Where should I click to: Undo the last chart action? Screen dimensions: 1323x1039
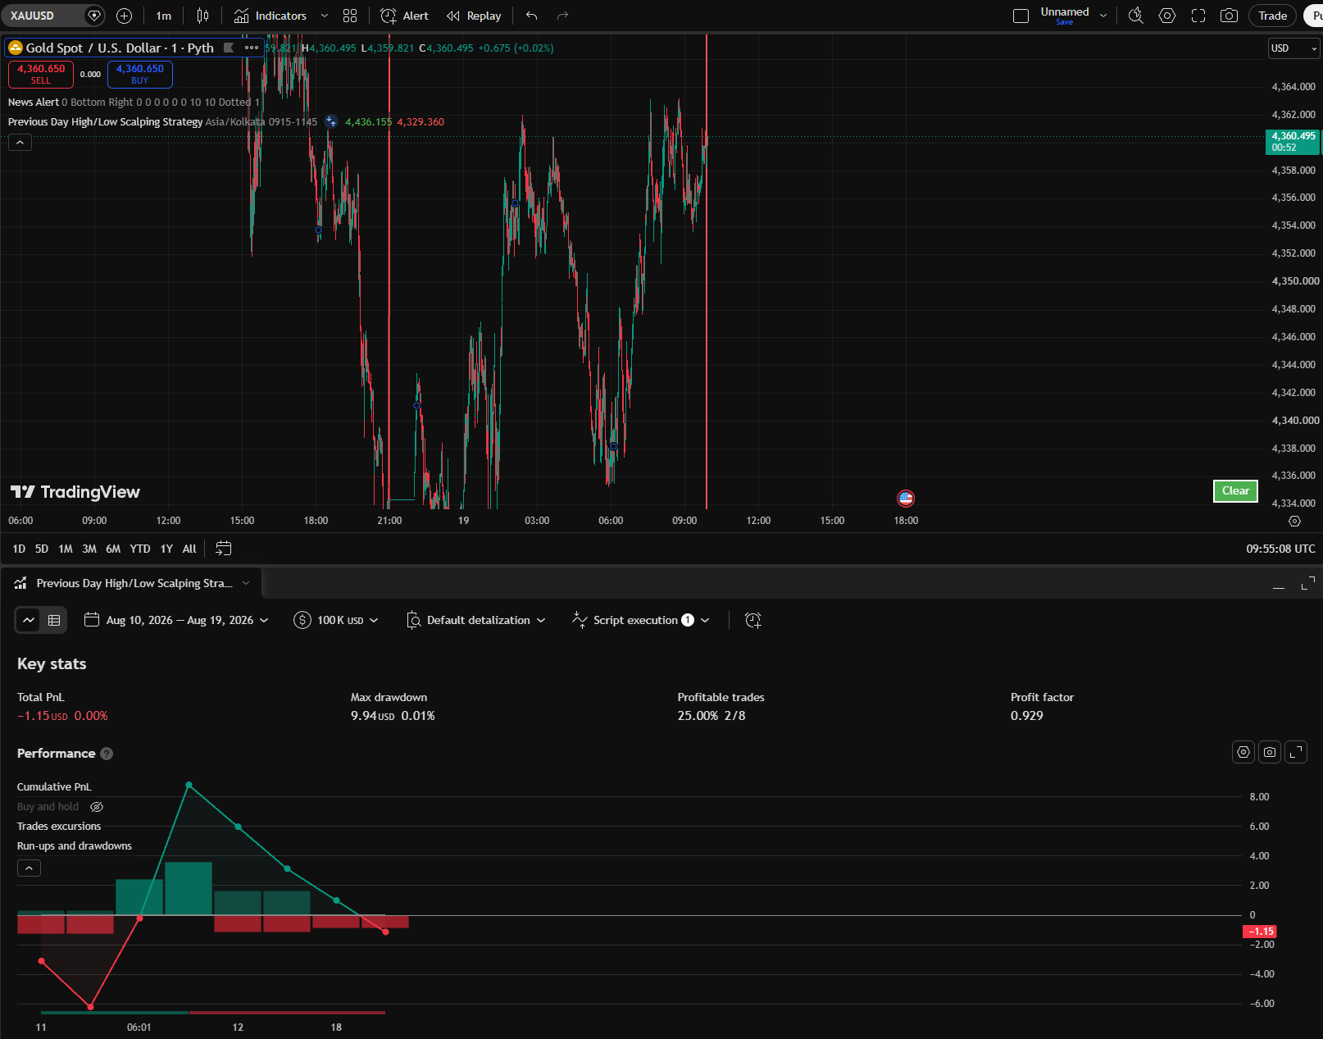click(x=531, y=16)
